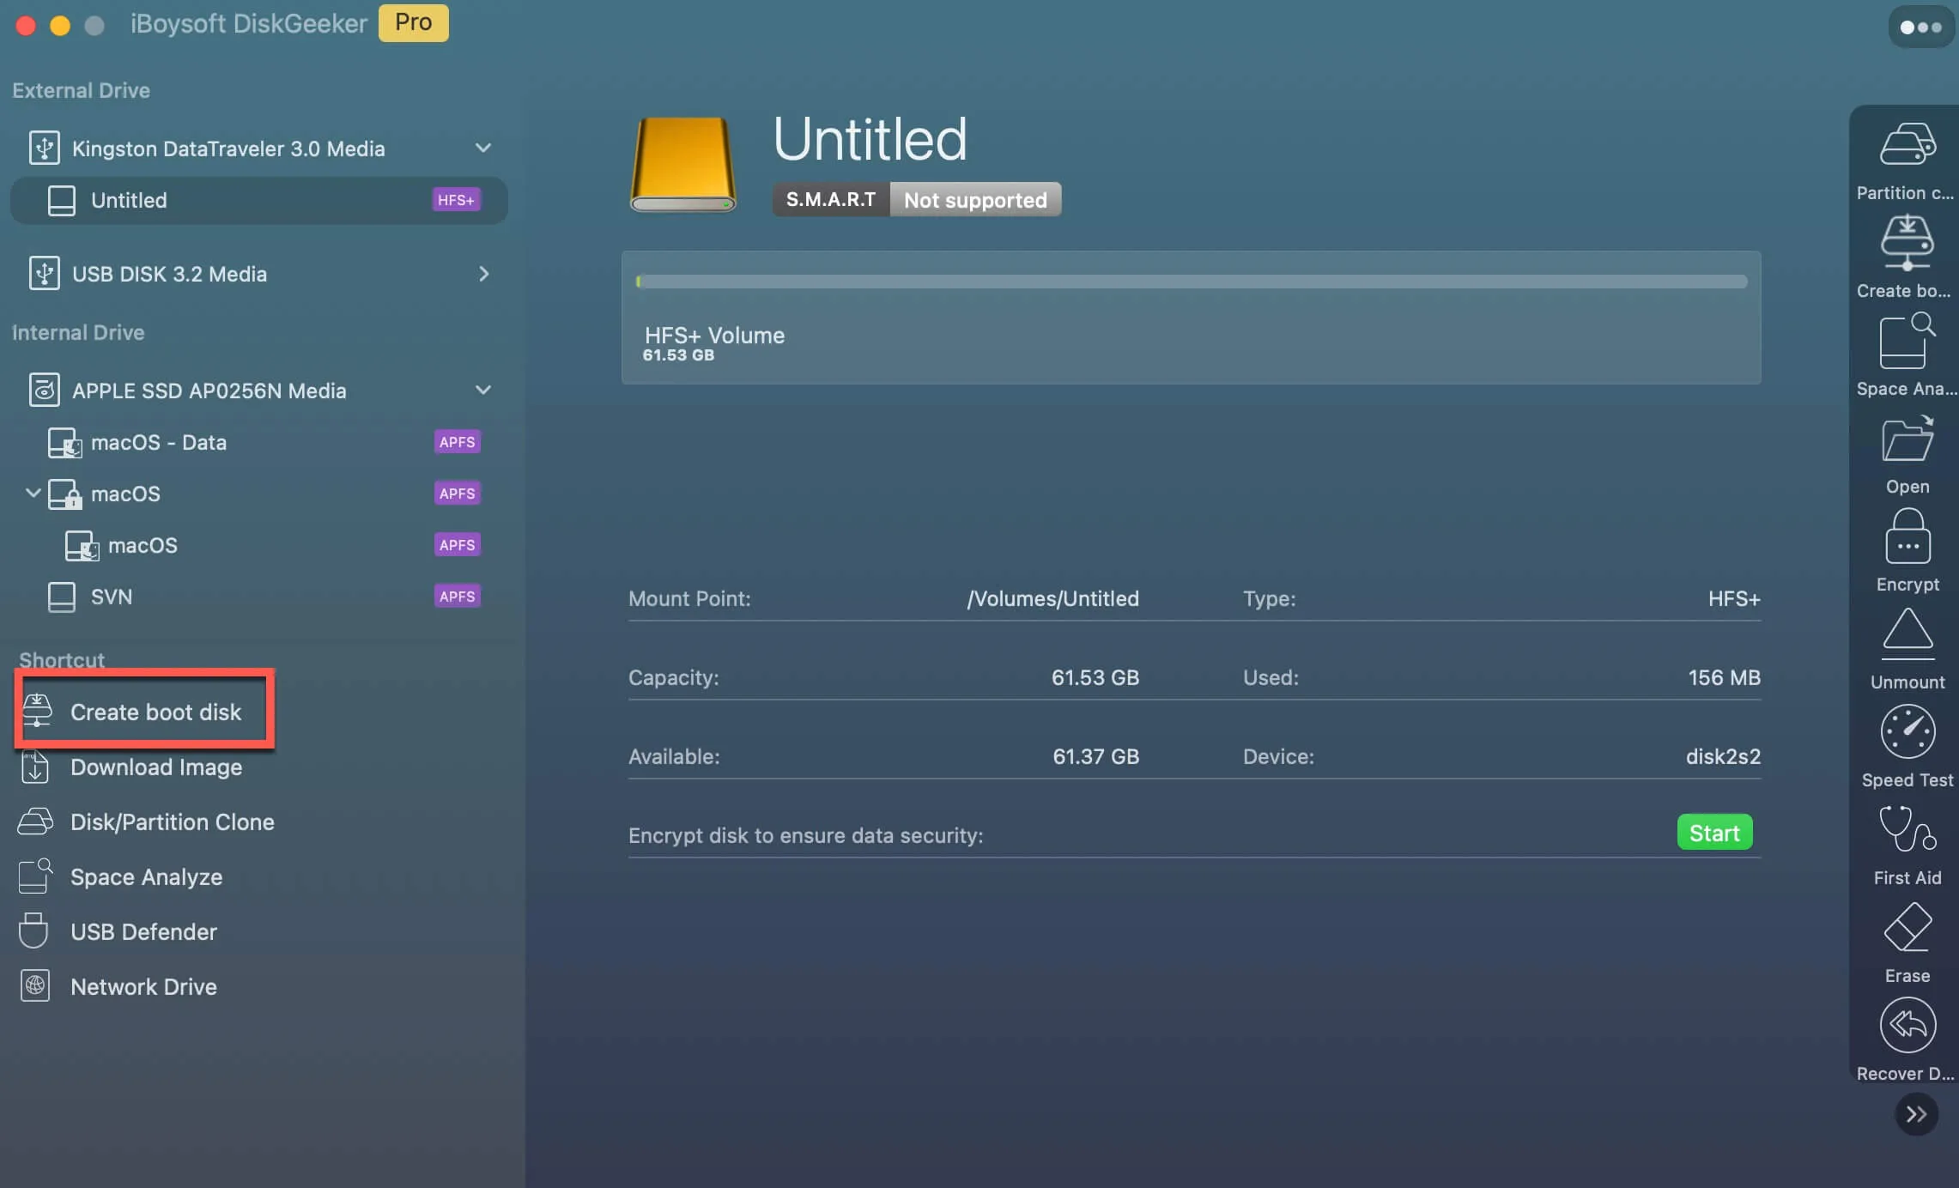Click the Unmount eject icon
The width and height of the screenshot is (1959, 1188).
pyautogui.click(x=1907, y=635)
